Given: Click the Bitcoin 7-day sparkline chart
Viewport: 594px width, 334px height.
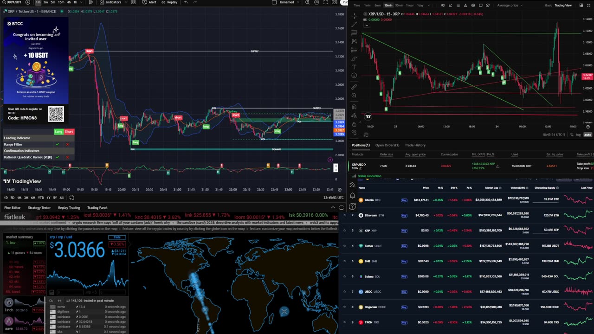Looking at the screenshot, I should [578, 200].
